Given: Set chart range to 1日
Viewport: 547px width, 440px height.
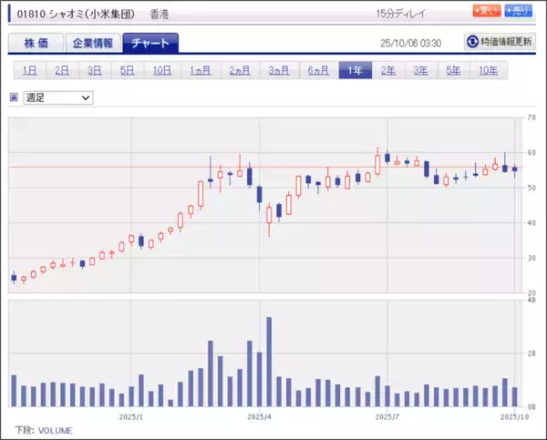Looking at the screenshot, I should 29,70.
